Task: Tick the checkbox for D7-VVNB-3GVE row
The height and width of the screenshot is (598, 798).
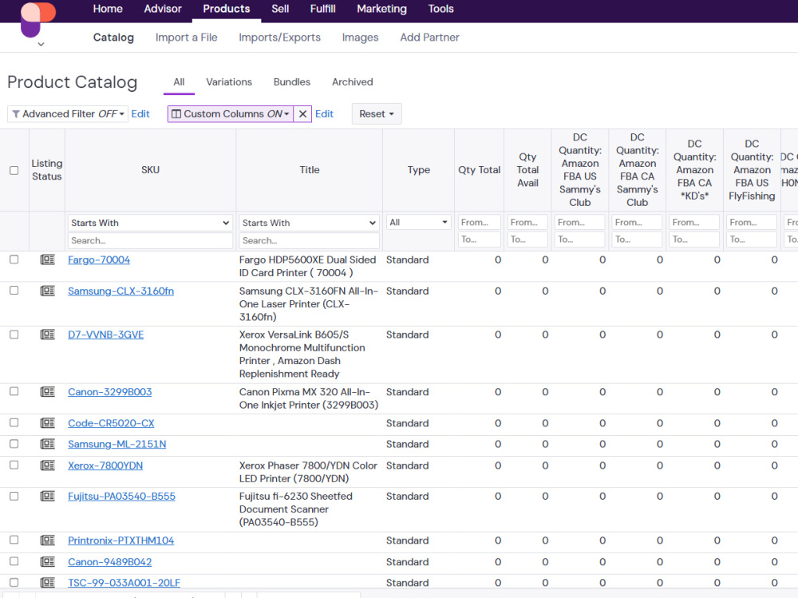Action: [14, 335]
